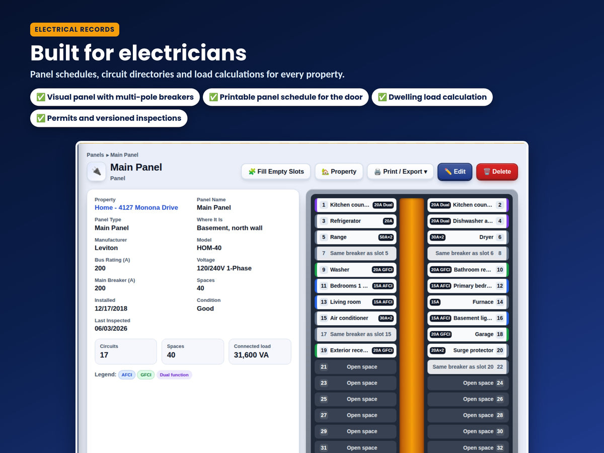
Task: Select slot 6 Dryer breaker
Action: (468, 237)
